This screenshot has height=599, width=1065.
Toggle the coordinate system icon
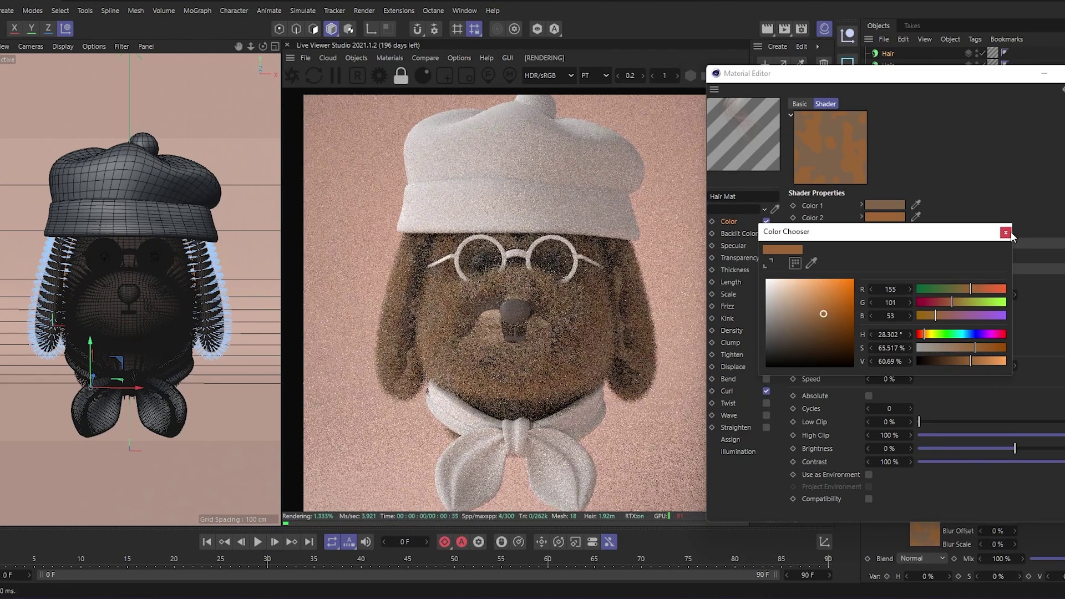coord(65,28)
